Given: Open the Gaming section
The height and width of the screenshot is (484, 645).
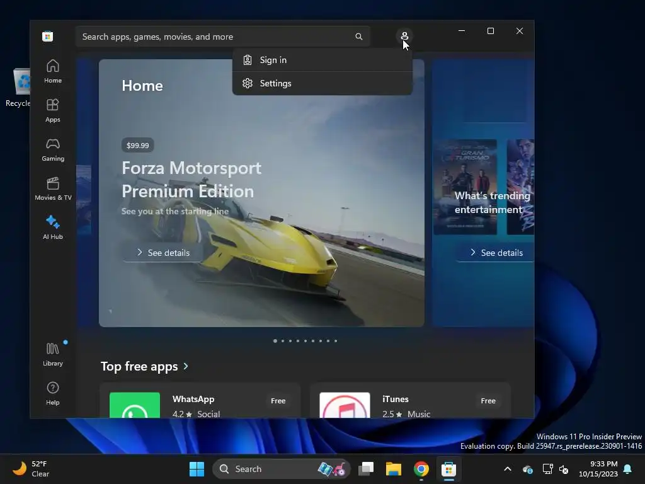Looking at the screenshot, I should coord(53,149).
